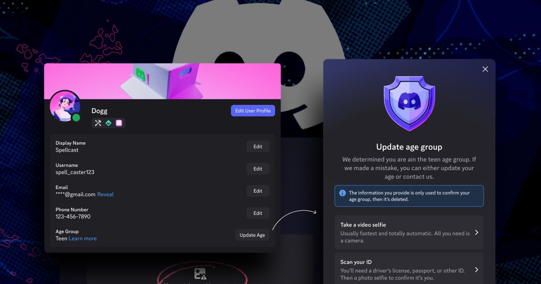Viewport: 541px width, 284px height.
Task: Edit the Email address field
Action: 257,191
